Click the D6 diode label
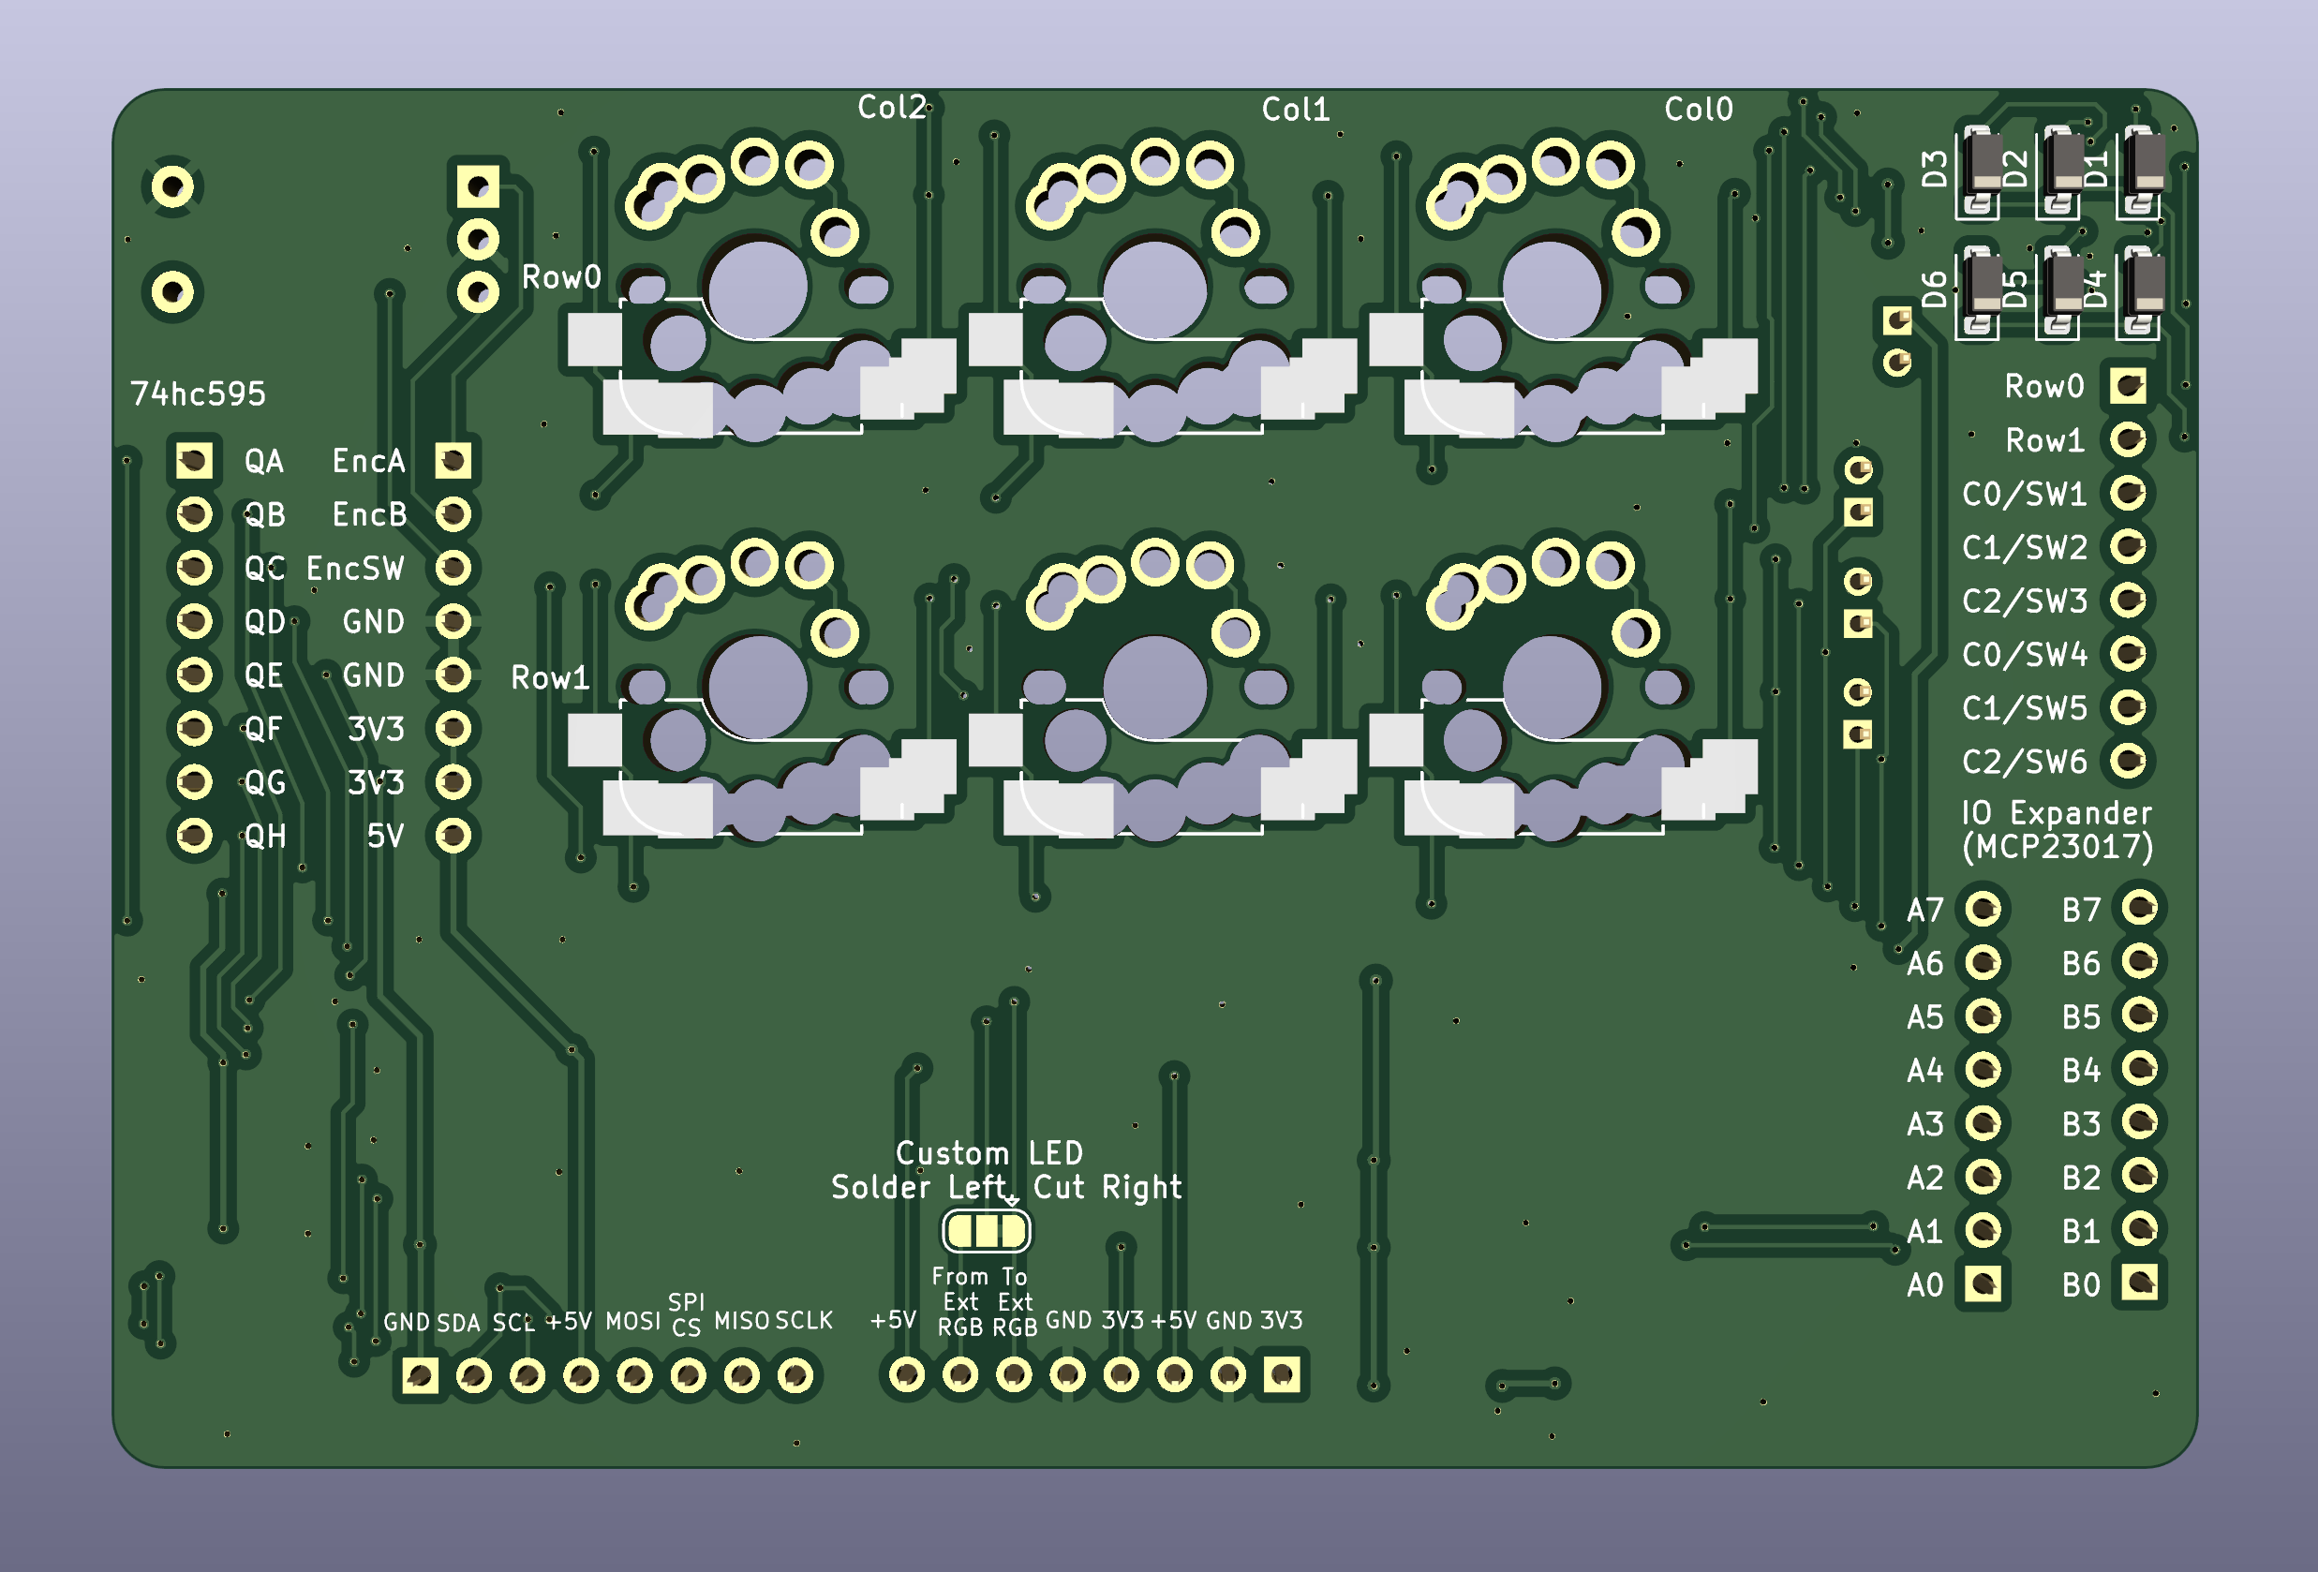 pyautogui.click(x=1934, y=289)
